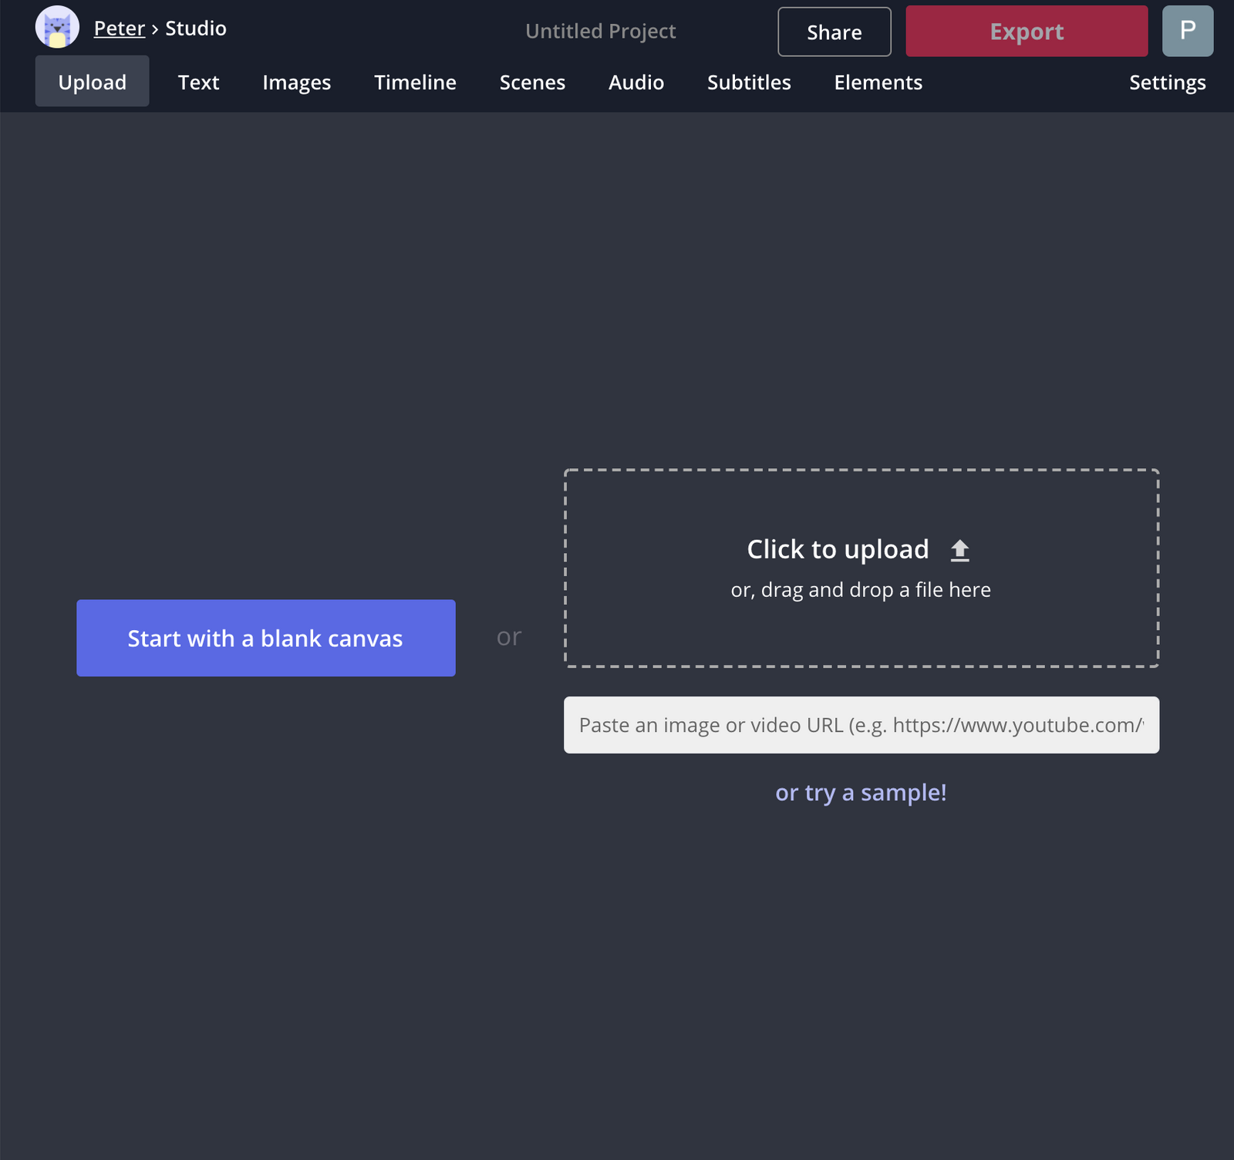Switch to the Subtitles tab
The height and width of the screenshot is (1160, 1234).
(748, 82)
